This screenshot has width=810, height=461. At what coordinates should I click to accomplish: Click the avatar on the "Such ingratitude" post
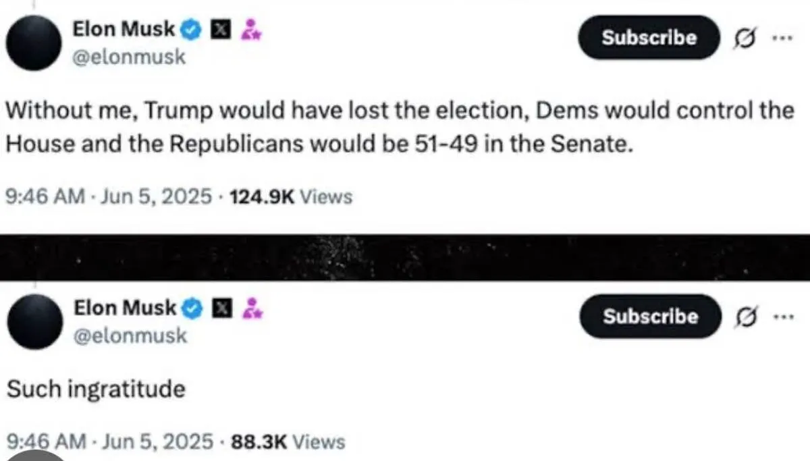[33, 321]
